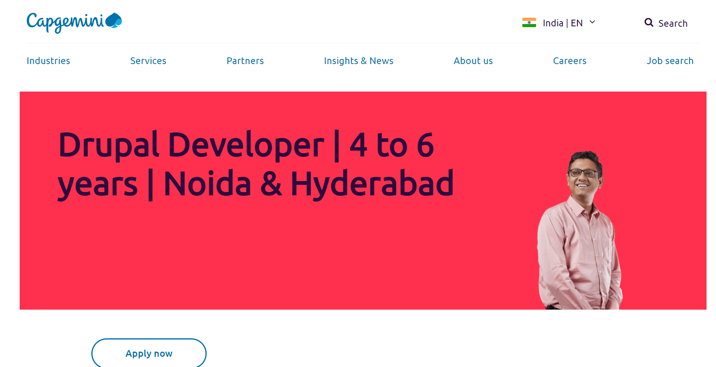
Task: Go to Job search page
Action: pos(670,61)
